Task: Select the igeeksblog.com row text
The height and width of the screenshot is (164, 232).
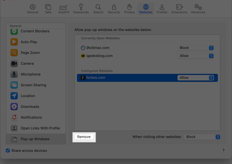Action: pos(99,56)
